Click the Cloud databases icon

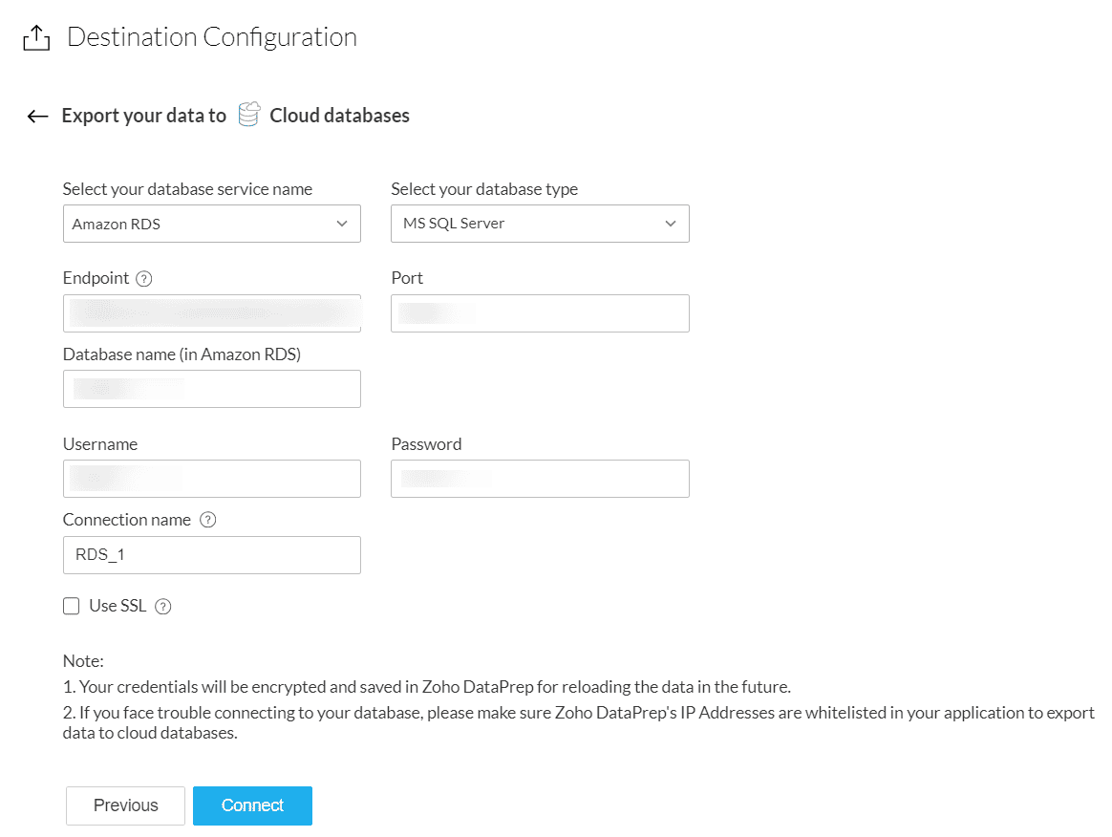click(x=248, y=116)
